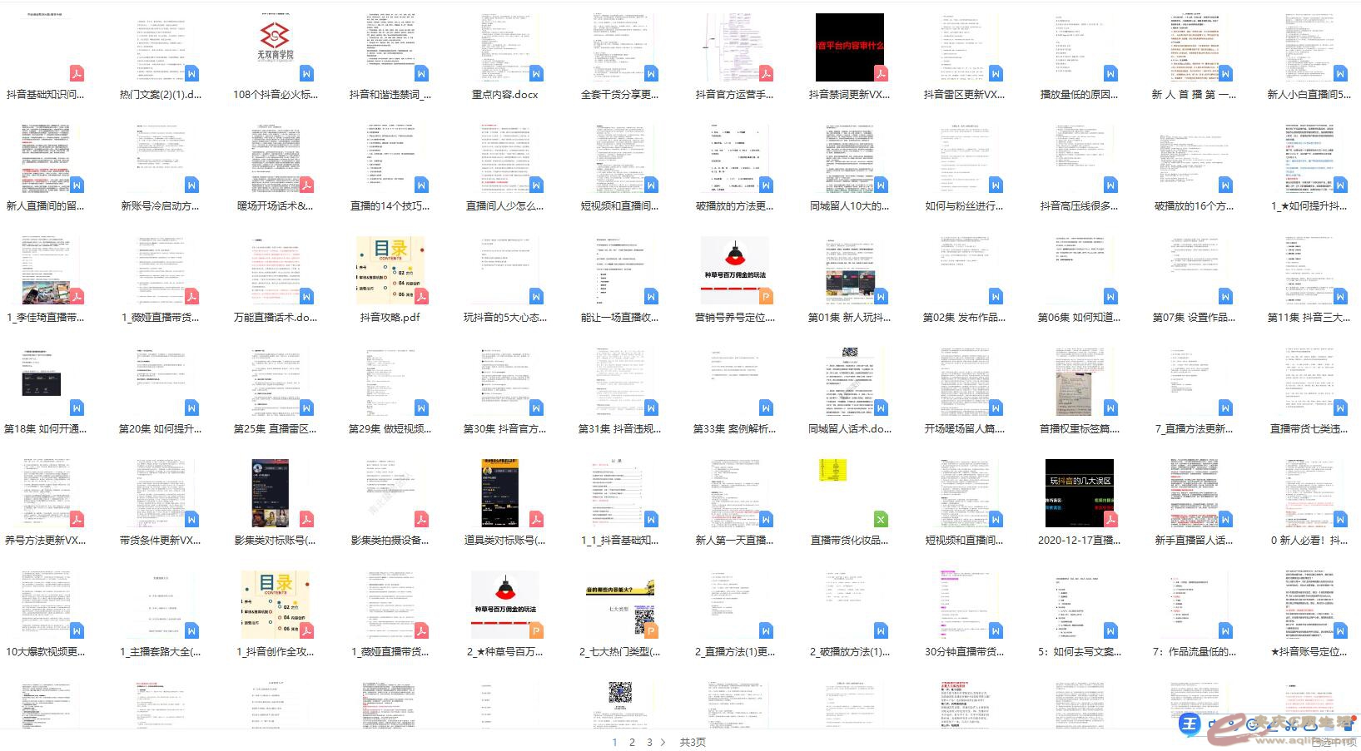Click the PowerPoint badge on 2_七大热门类型 file
This screenshot has width=1361, height=751.
651,630
